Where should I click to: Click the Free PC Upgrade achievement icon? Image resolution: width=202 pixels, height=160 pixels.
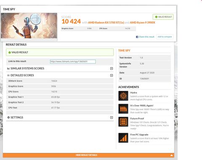pos(123,138)
